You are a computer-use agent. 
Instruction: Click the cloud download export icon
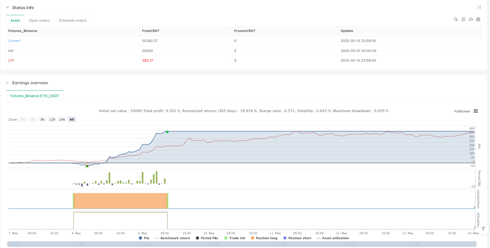pos(471,19)
